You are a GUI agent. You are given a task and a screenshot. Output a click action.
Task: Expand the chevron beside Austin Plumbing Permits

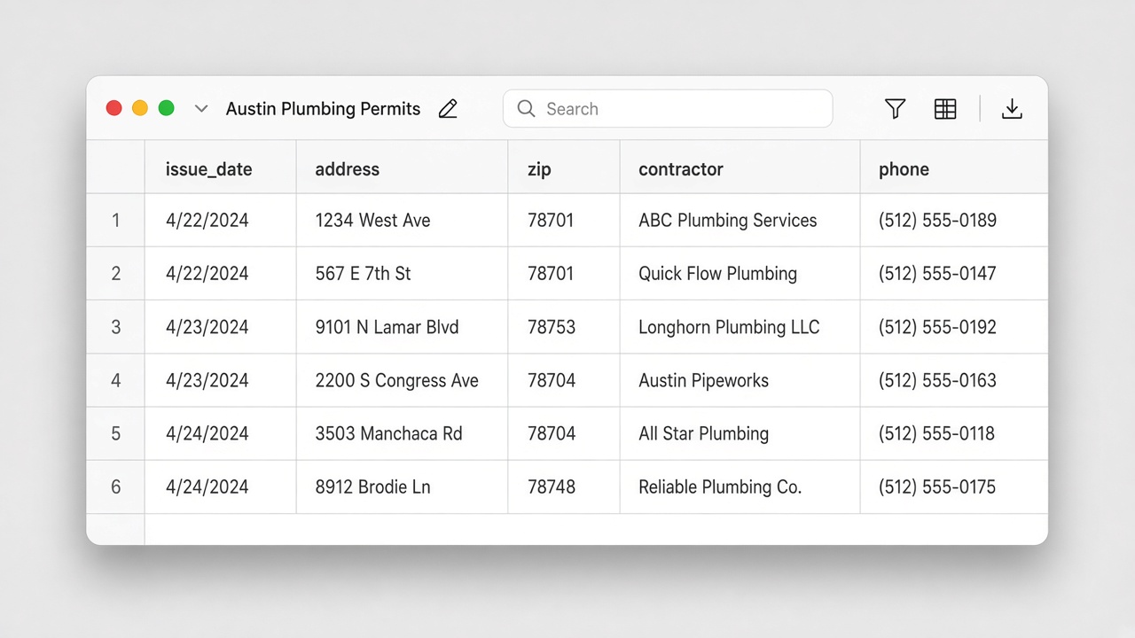coord(201,109)
